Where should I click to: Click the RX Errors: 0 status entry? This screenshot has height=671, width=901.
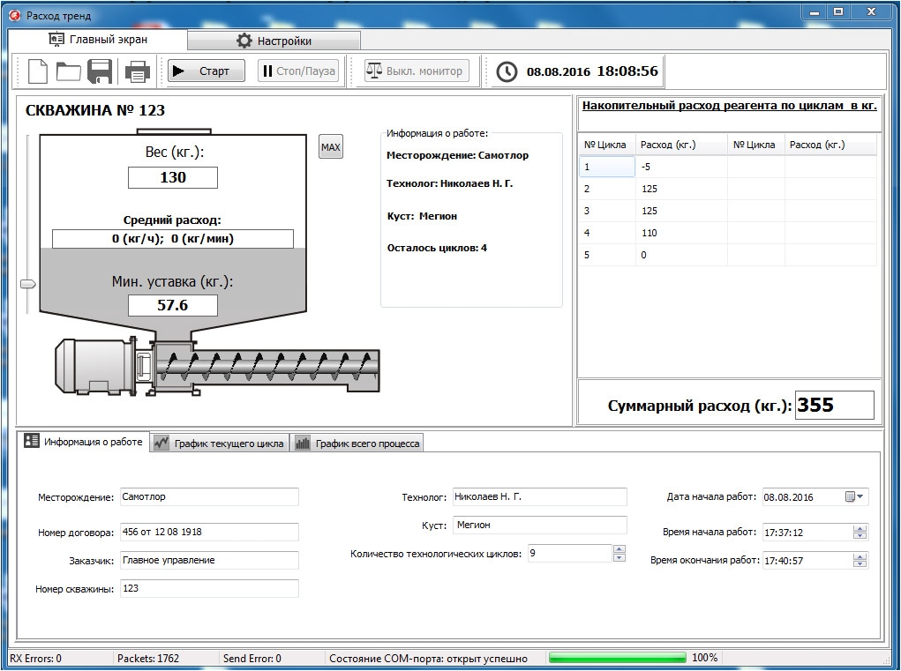tap(35, 659)
